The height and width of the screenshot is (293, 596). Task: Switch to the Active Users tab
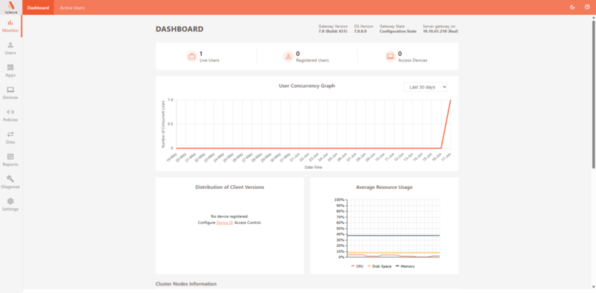pos(72,7)
